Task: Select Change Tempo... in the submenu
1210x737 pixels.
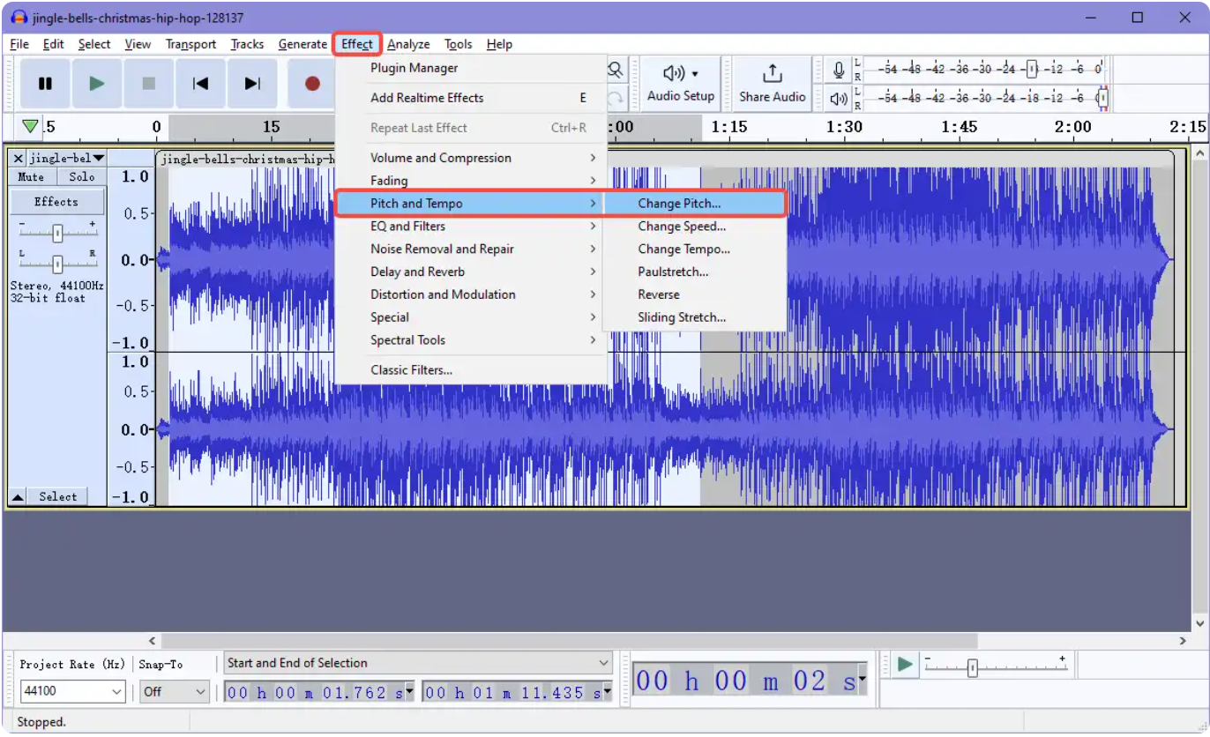Action: tap(695, 249)
